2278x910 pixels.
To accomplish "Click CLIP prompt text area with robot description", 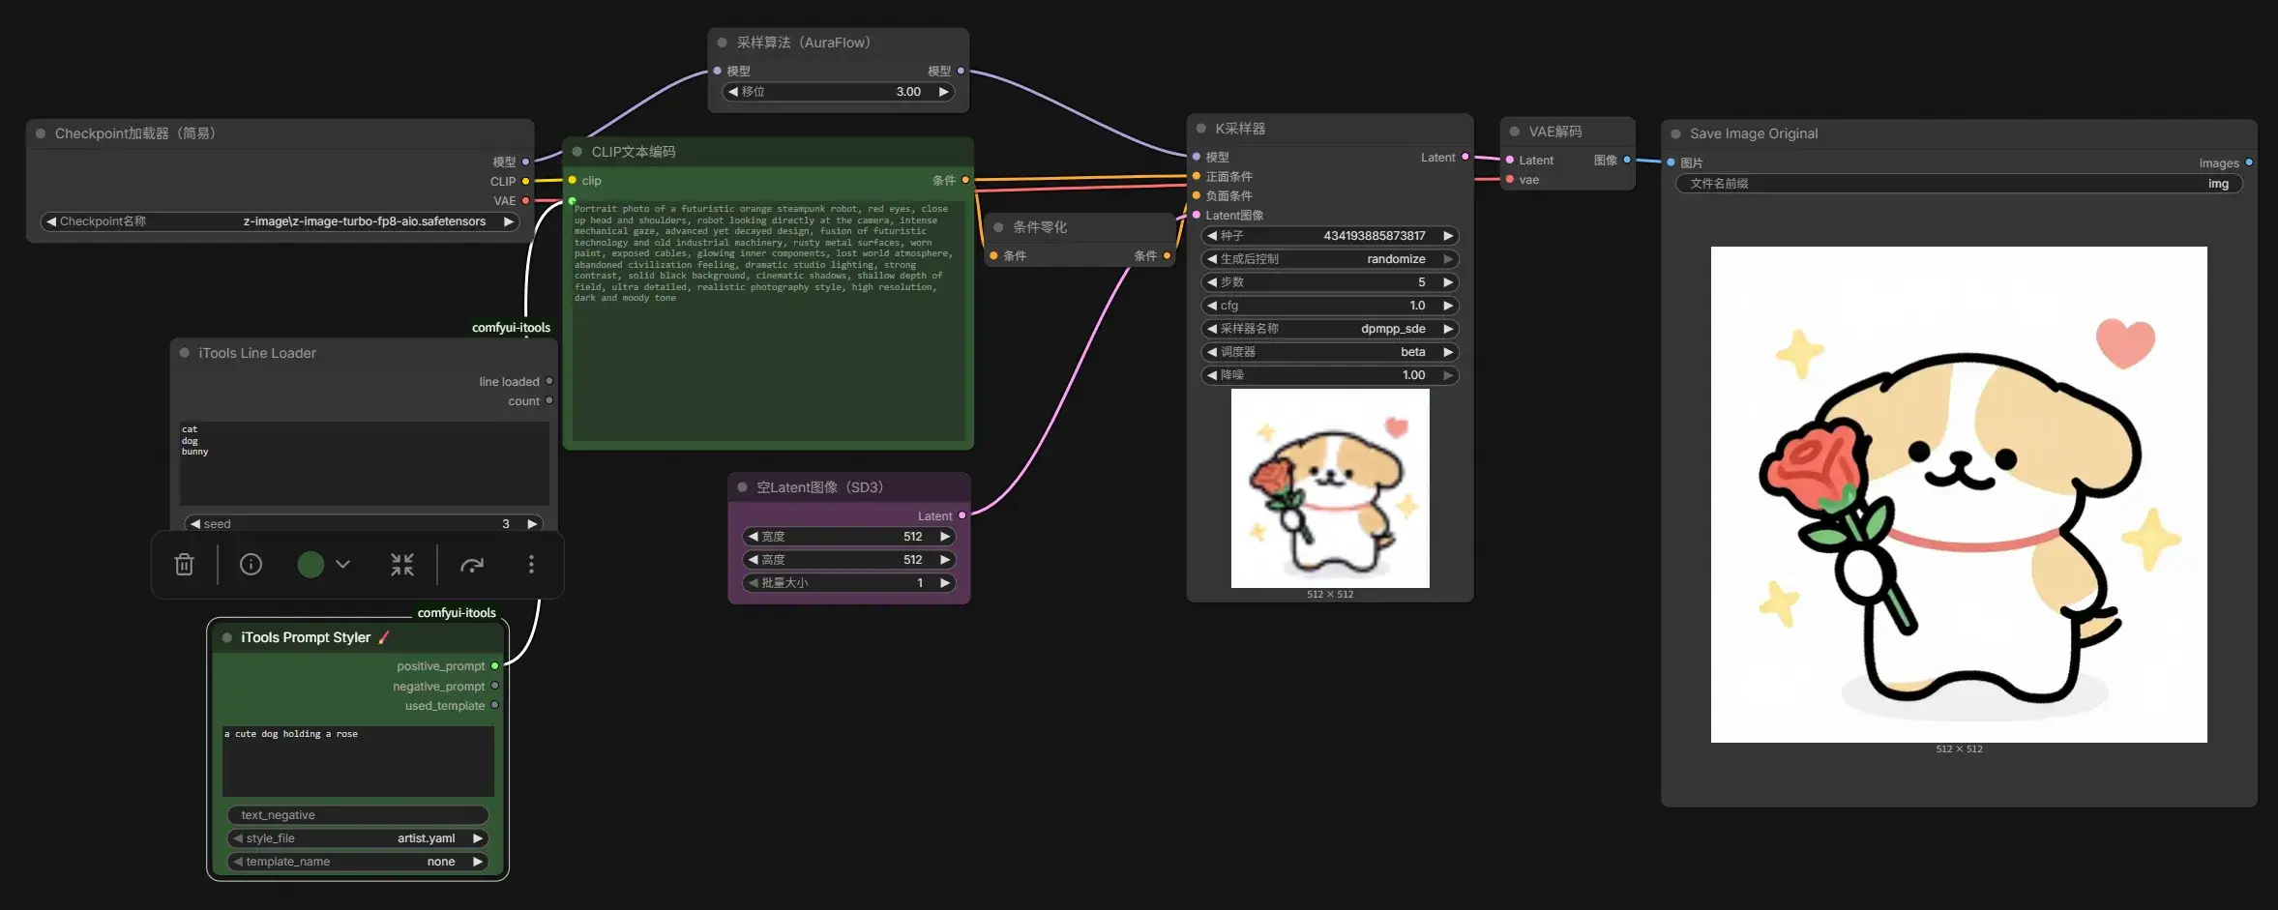I will pos(768,319).
